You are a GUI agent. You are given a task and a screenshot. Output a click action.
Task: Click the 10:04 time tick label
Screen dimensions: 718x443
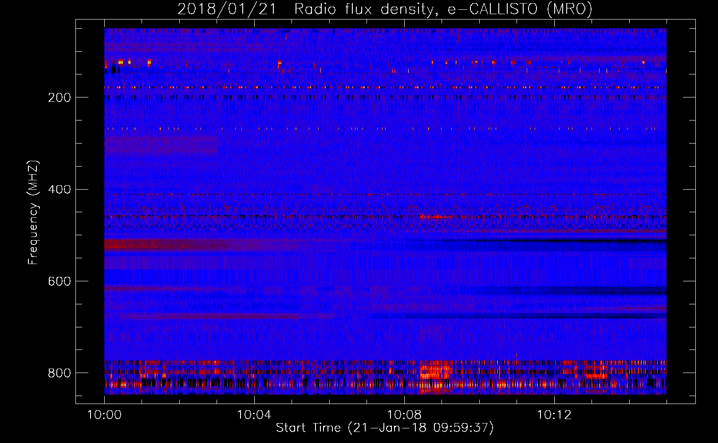254,415
